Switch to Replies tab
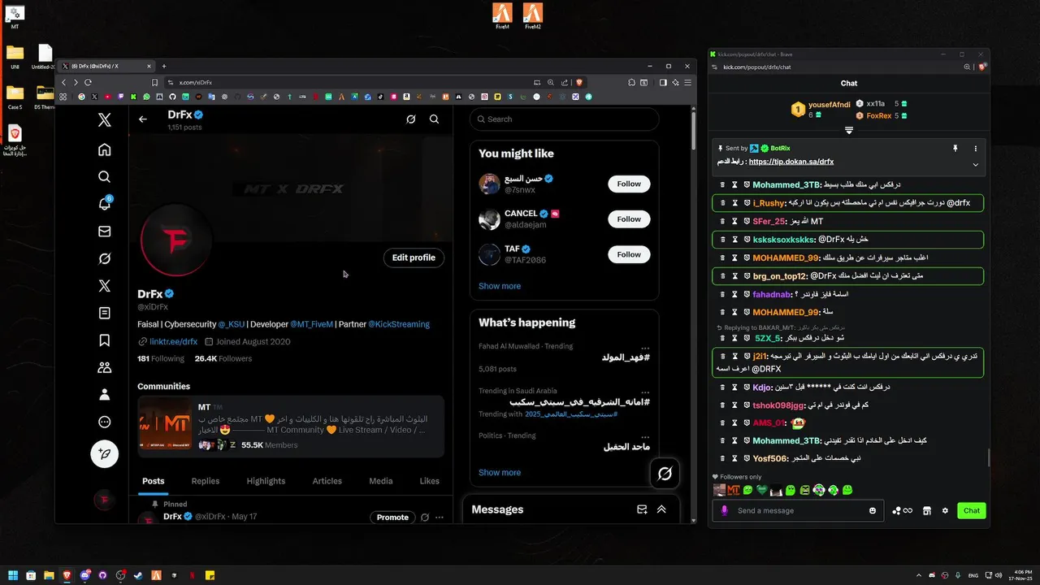Viewport: 1040px width, 585px height. pos(206,481)
